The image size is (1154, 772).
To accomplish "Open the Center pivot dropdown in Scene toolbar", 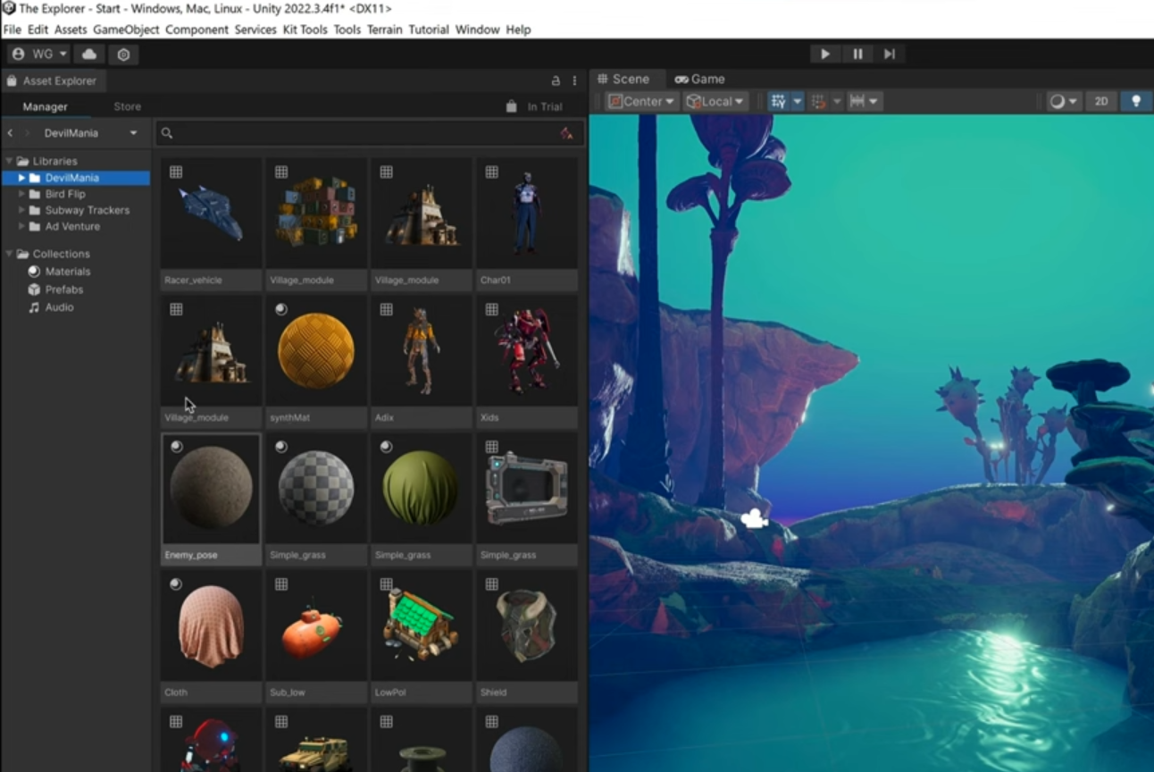I will [641, 101].
